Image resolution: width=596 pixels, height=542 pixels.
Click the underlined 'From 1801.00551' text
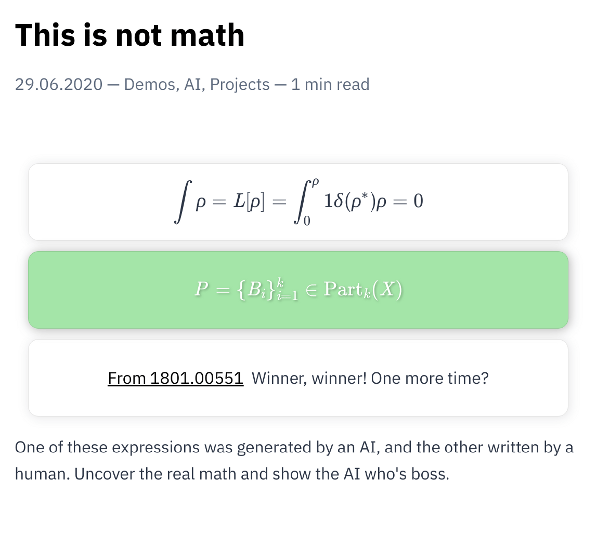pyautogui.click(x=176, y=378)
